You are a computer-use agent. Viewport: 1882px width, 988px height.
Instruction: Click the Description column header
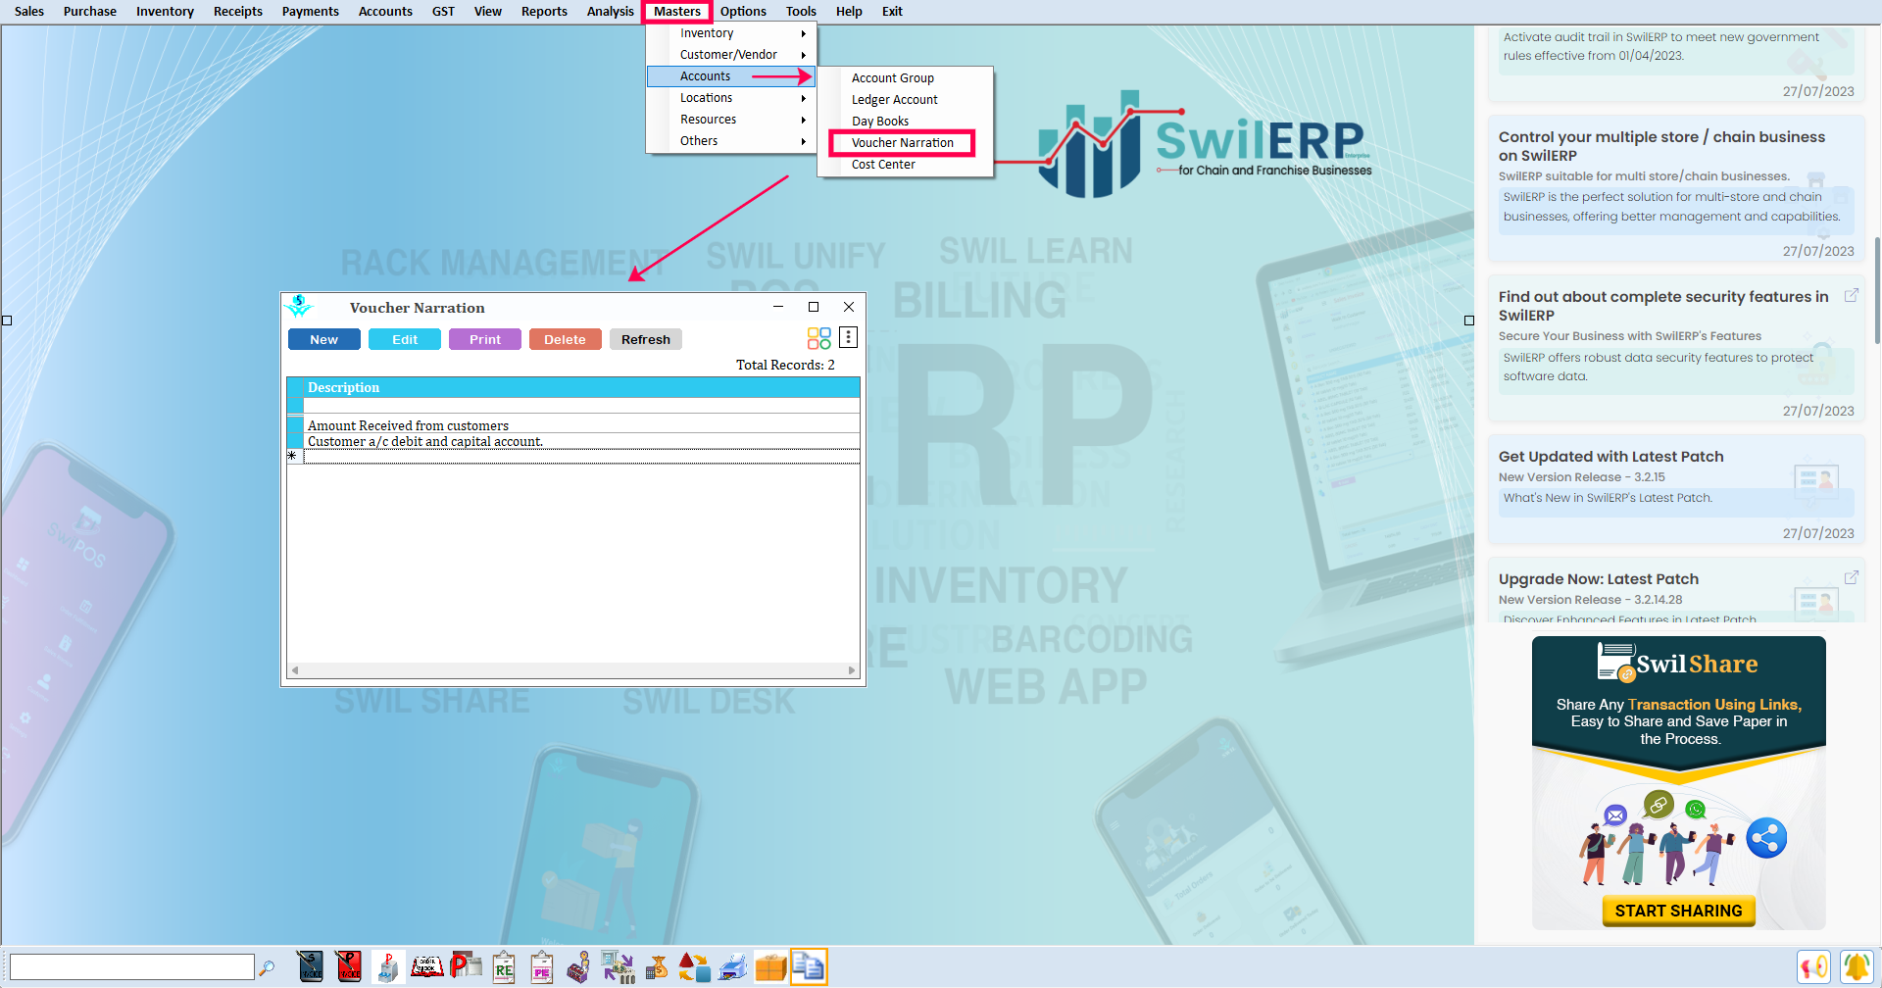582,388
